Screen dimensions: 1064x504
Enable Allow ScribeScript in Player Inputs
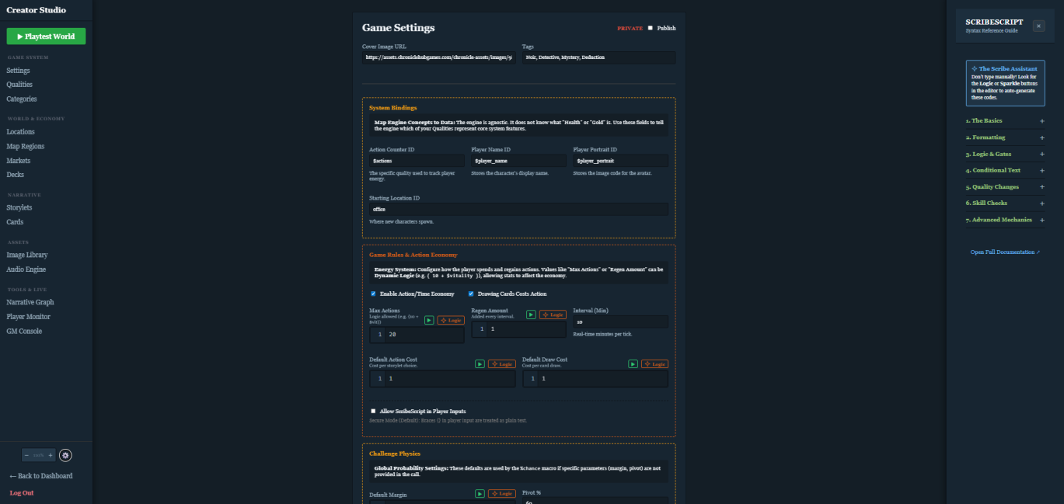click(374, 411)
